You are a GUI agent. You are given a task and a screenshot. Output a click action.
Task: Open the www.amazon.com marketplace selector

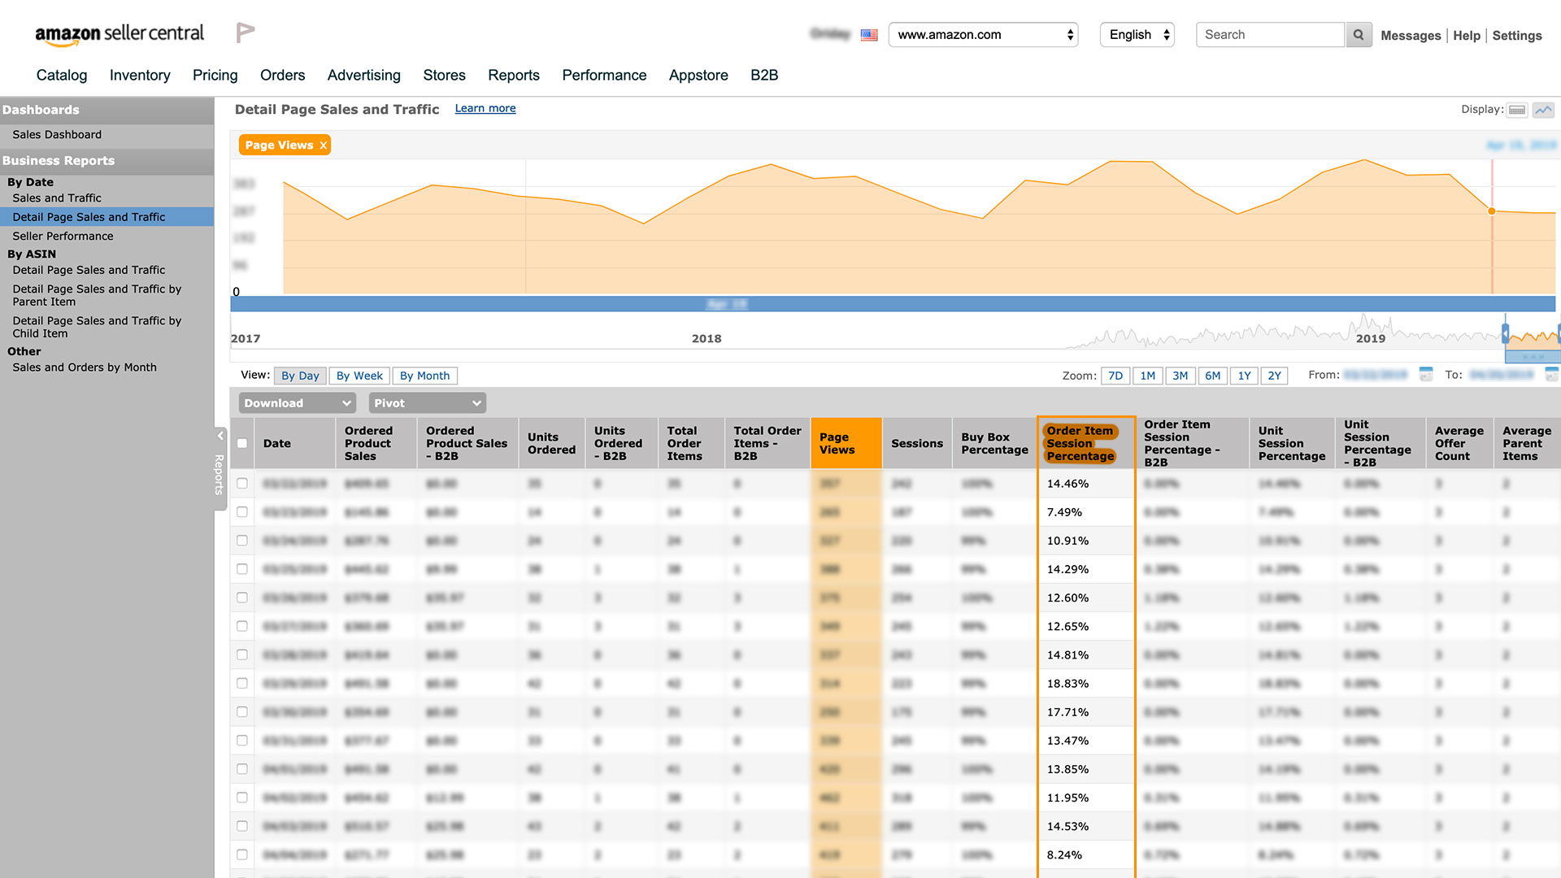tap(983, 35)
